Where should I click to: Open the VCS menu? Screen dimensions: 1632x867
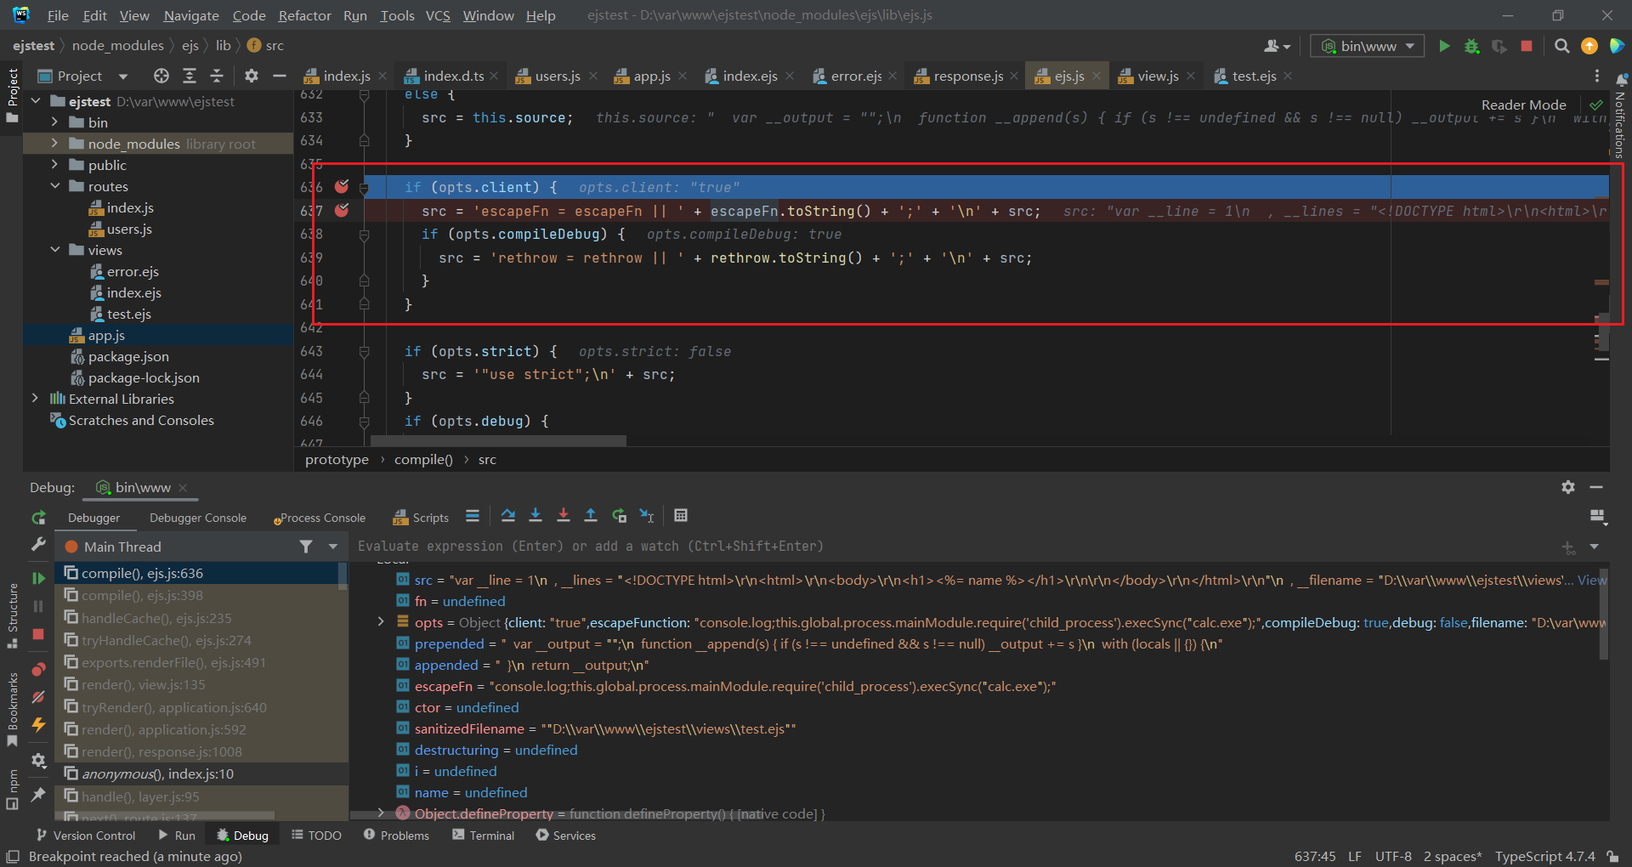(438, 15)
